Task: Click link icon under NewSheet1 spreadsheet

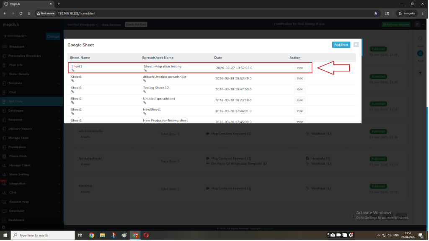Action: click(x=145, y=113)
